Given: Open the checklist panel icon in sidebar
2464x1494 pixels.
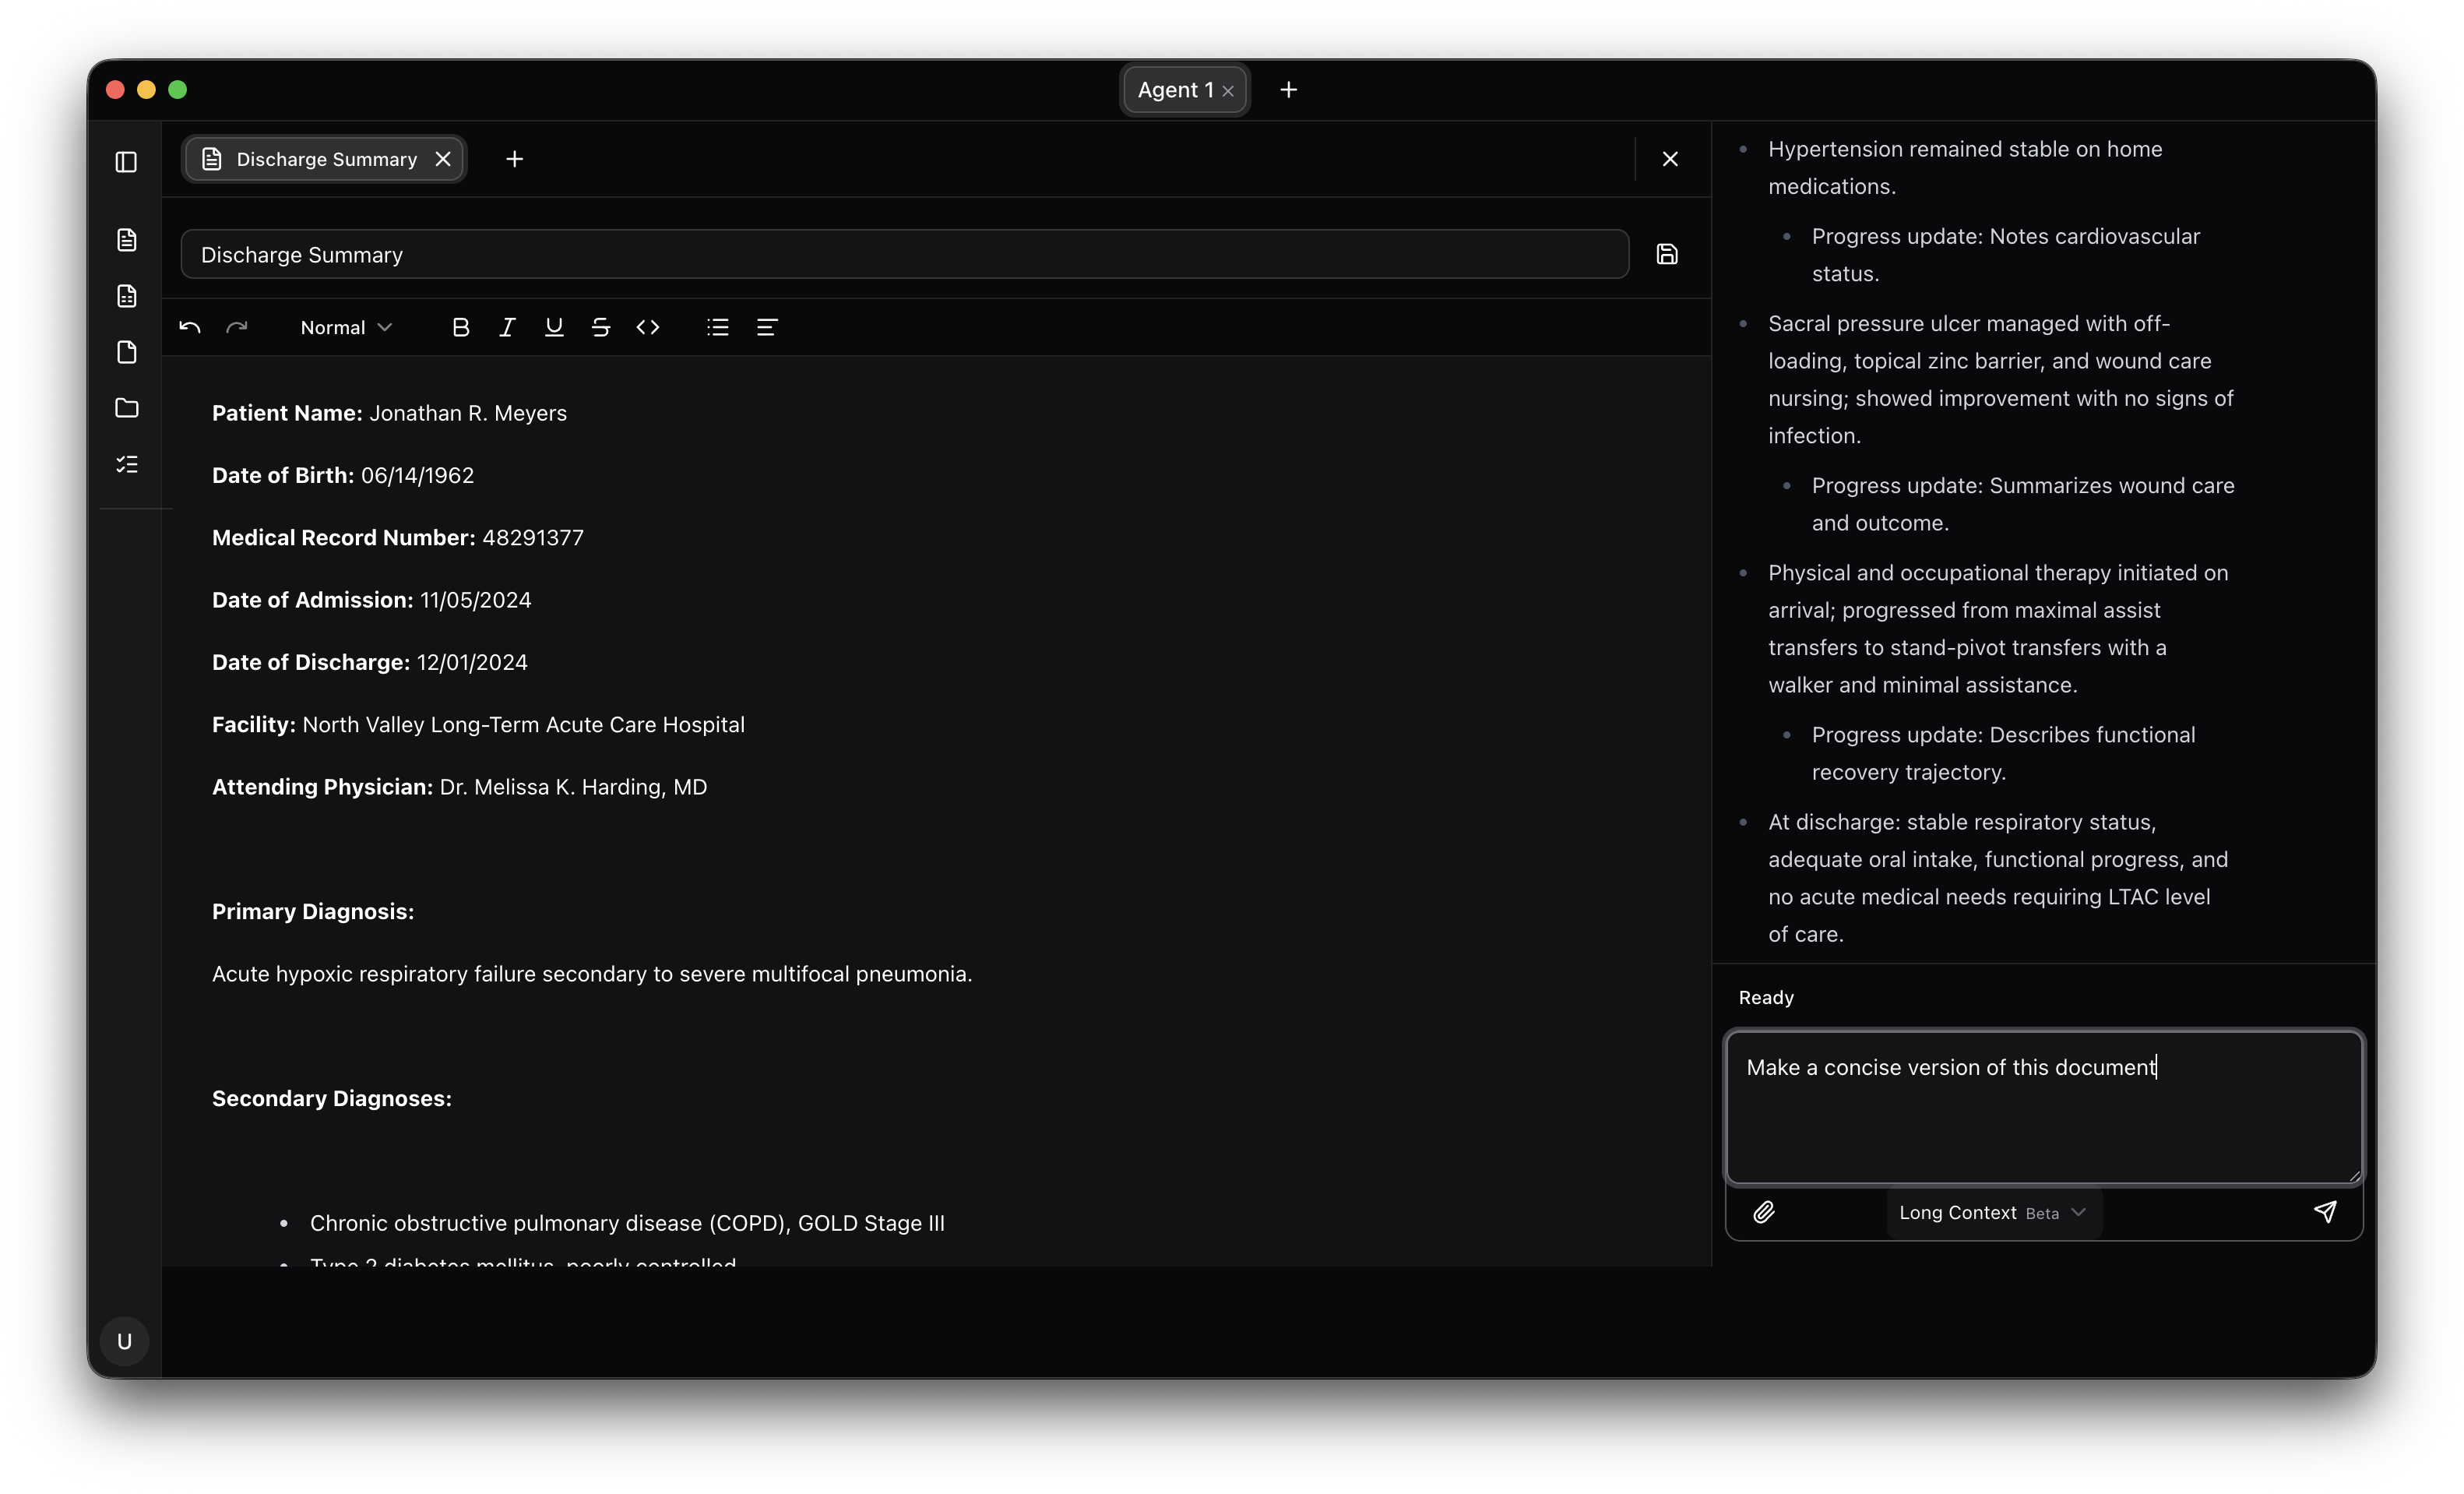Looking at the screenshot, I should (126, 464).
